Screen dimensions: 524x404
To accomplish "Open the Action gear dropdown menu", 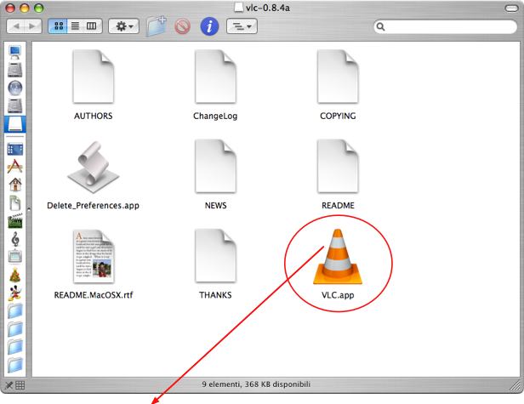I will 123,26.
